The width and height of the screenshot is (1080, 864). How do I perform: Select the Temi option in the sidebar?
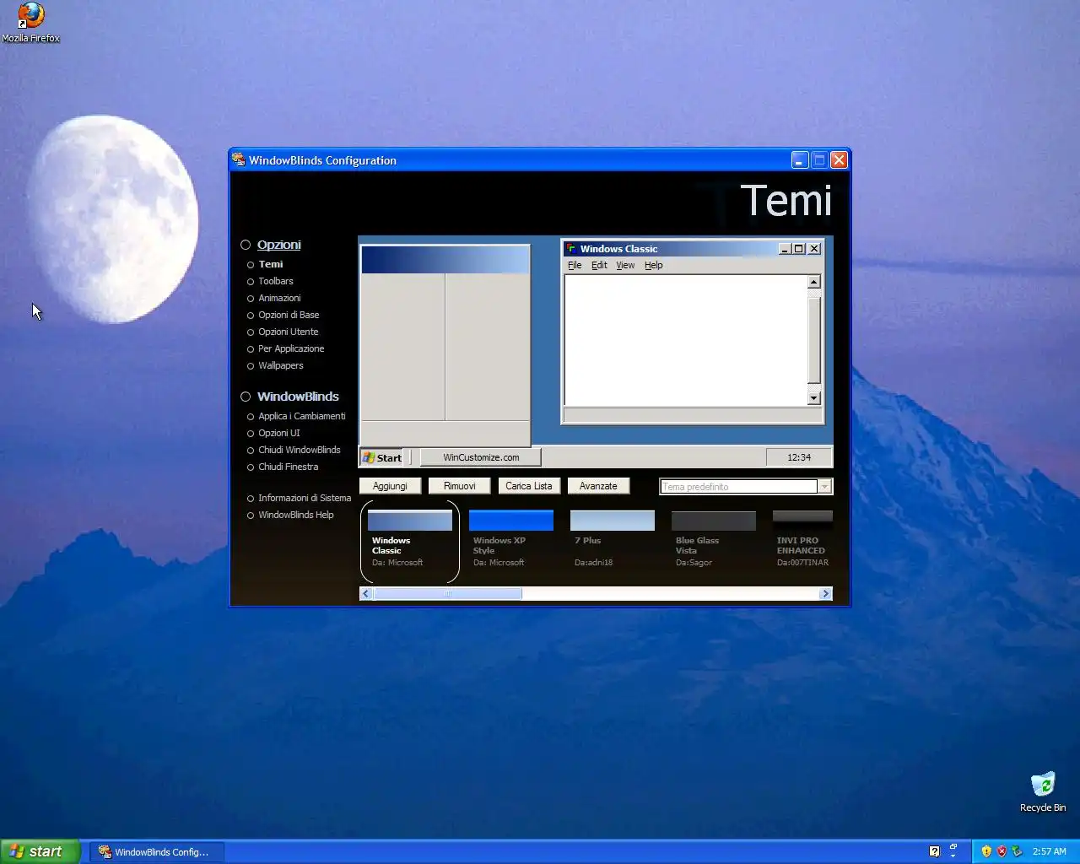point(271,264)
